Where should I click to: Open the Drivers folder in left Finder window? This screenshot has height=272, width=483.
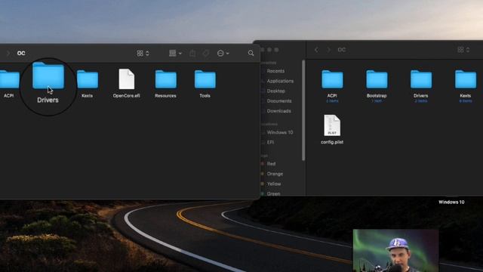[48, 76]
